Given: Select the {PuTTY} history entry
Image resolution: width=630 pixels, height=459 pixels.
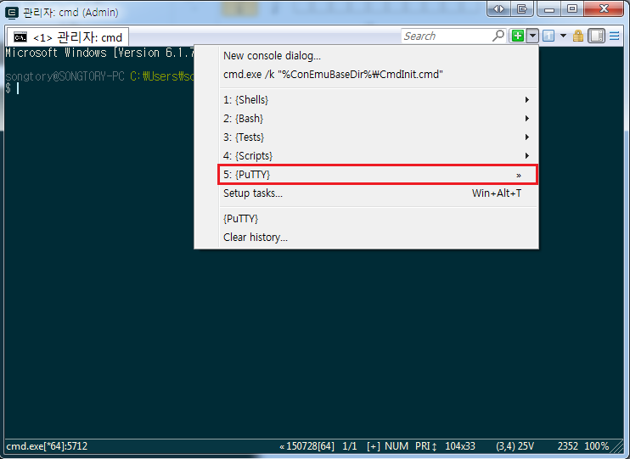Looking at the screenshot, I should pyautogui.click(x=378, y=219).
